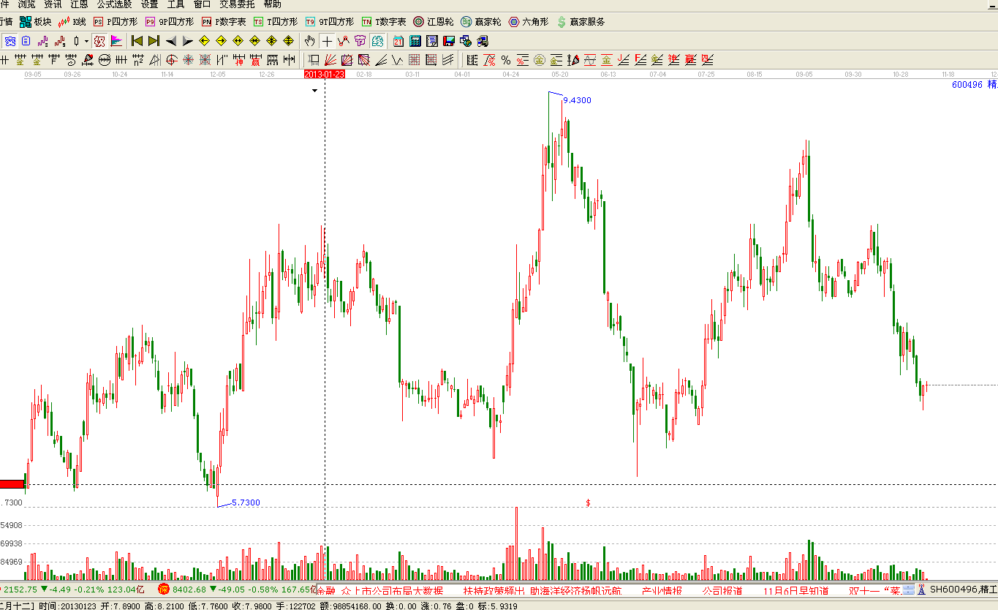Click the 赢家服务 button
This screenshot has height=610, width=998.
(x=581, y=22)
